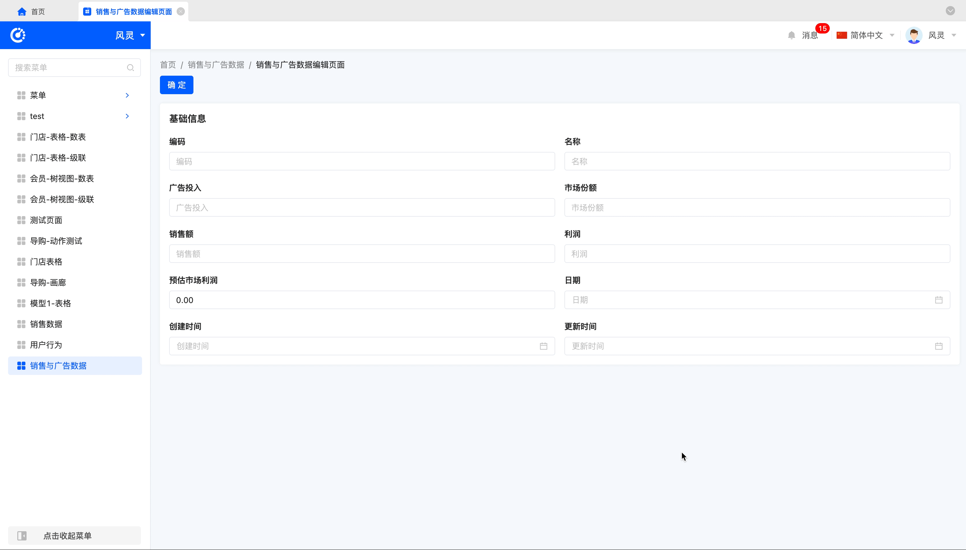
Task: Expand the 菜单 sidebar item chevron
Action: coord(127,95)
